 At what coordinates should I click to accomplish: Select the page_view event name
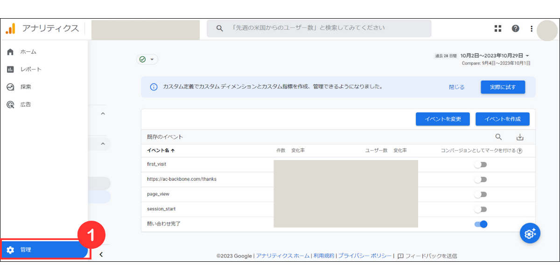tap(158, 194)
